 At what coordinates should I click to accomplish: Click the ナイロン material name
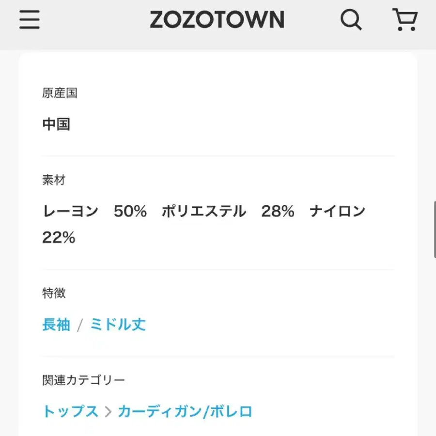tap(337, 212)
